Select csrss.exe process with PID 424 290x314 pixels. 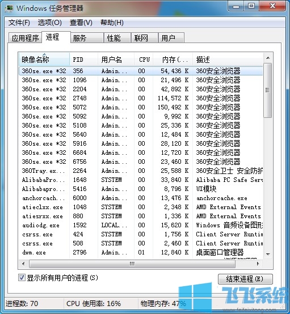pos(141,234)
